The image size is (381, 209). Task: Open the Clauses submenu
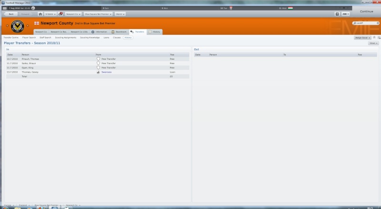click(117, 38)
